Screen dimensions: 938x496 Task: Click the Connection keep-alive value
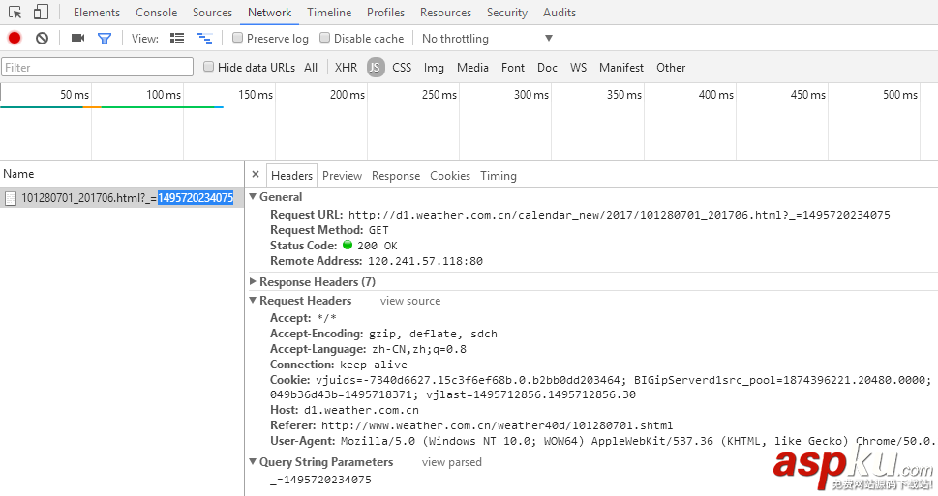point(374,365)
